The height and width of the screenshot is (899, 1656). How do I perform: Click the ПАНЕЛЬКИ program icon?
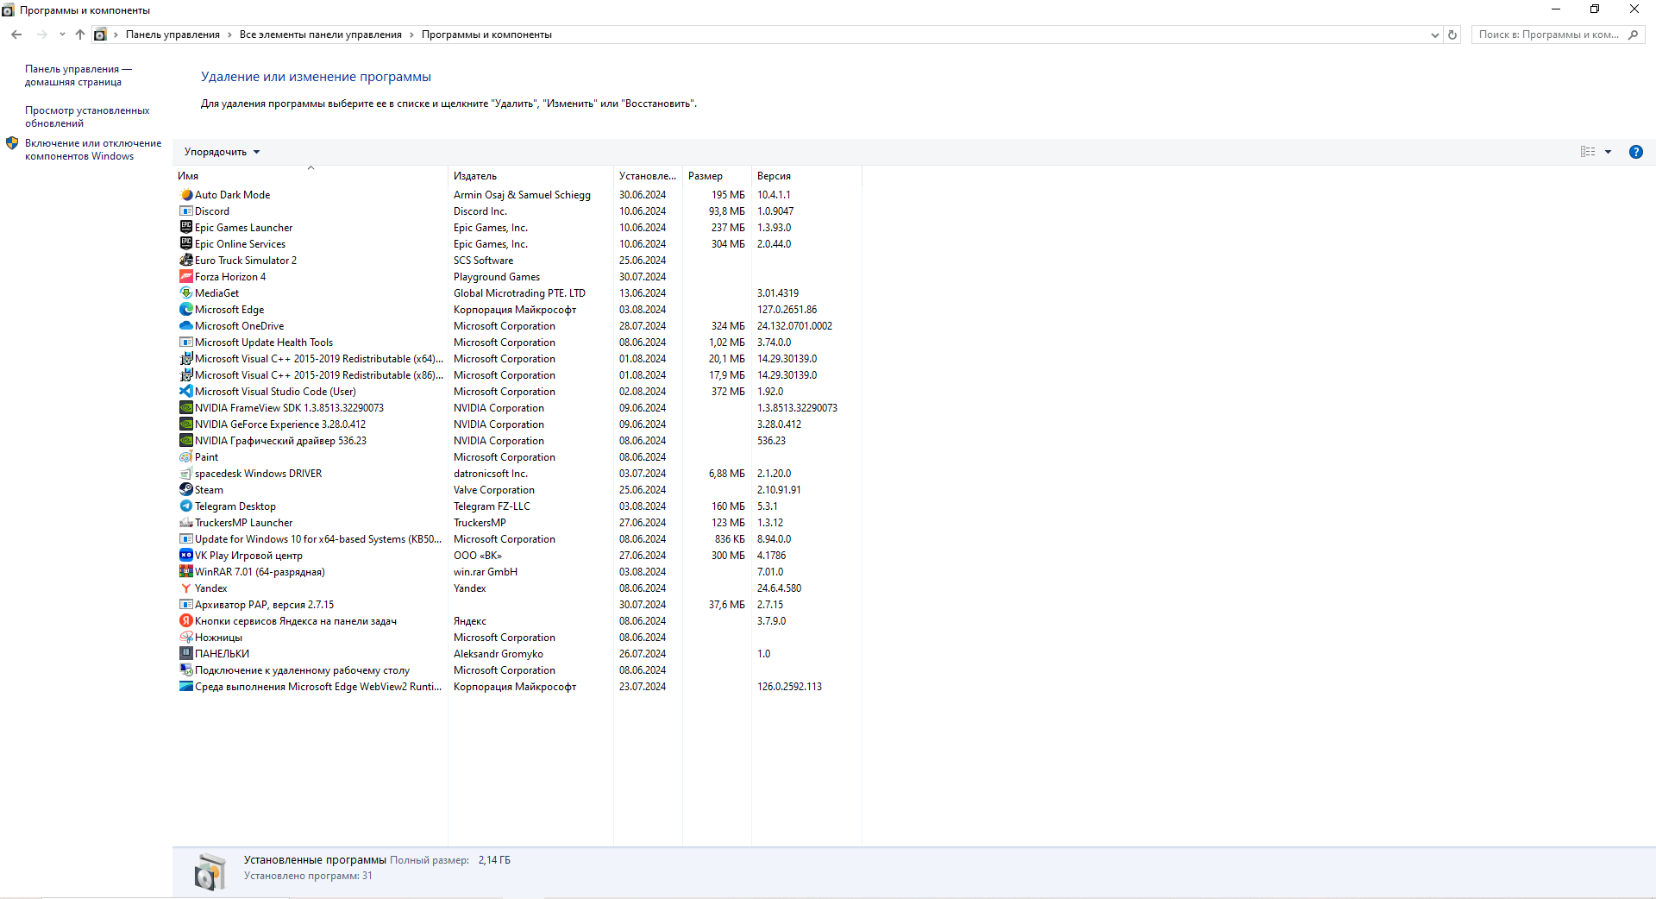(186, 654)
